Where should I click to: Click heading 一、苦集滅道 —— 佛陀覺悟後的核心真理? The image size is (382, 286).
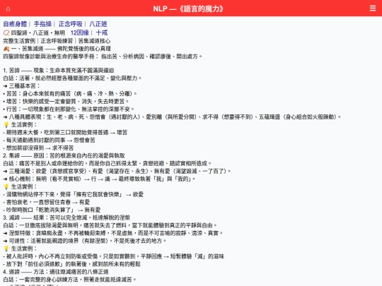61,49
